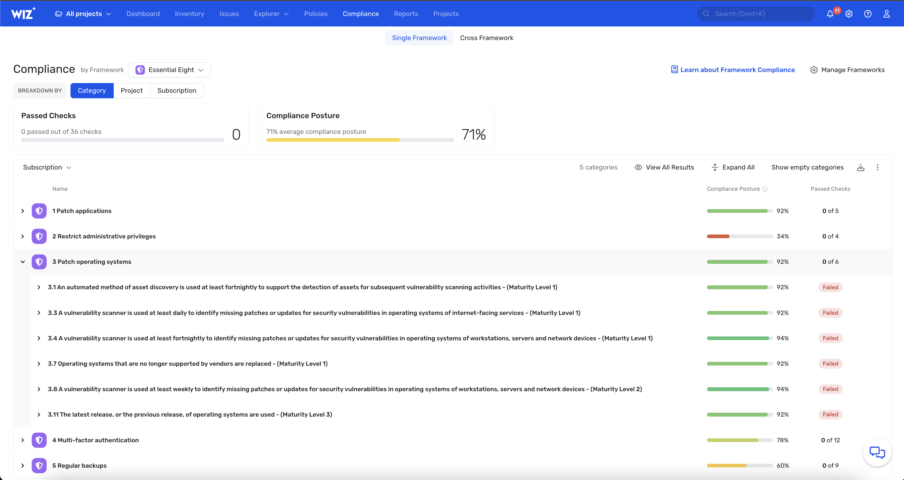Open settings gear in top bar
Image resolution: width=904 pixels, height=480 pixels.
(849, 14)
